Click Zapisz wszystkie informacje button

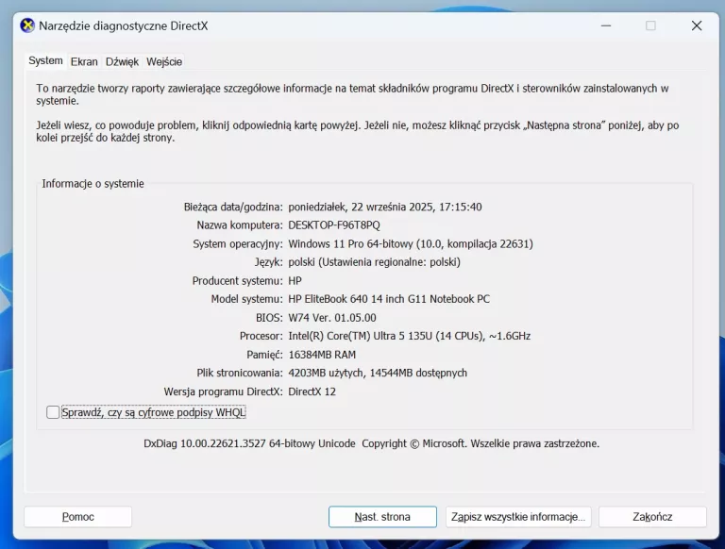tap(518, 517)
